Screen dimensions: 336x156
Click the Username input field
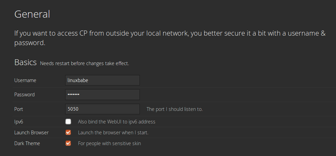(102, 80)
